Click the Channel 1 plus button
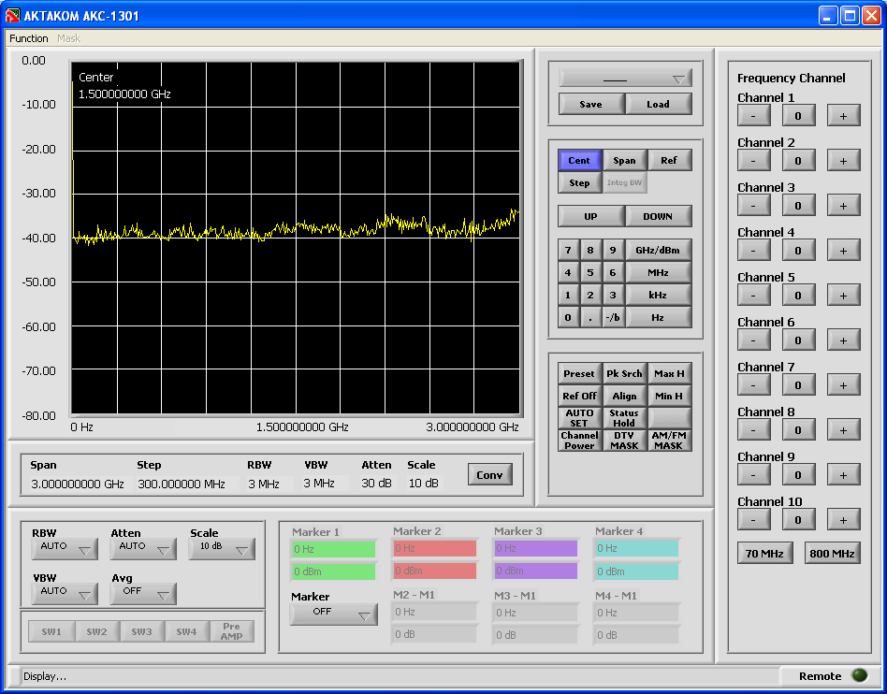The height and width of the screenshot is (694, 887). pyautogui.click(x=843, y=115)
